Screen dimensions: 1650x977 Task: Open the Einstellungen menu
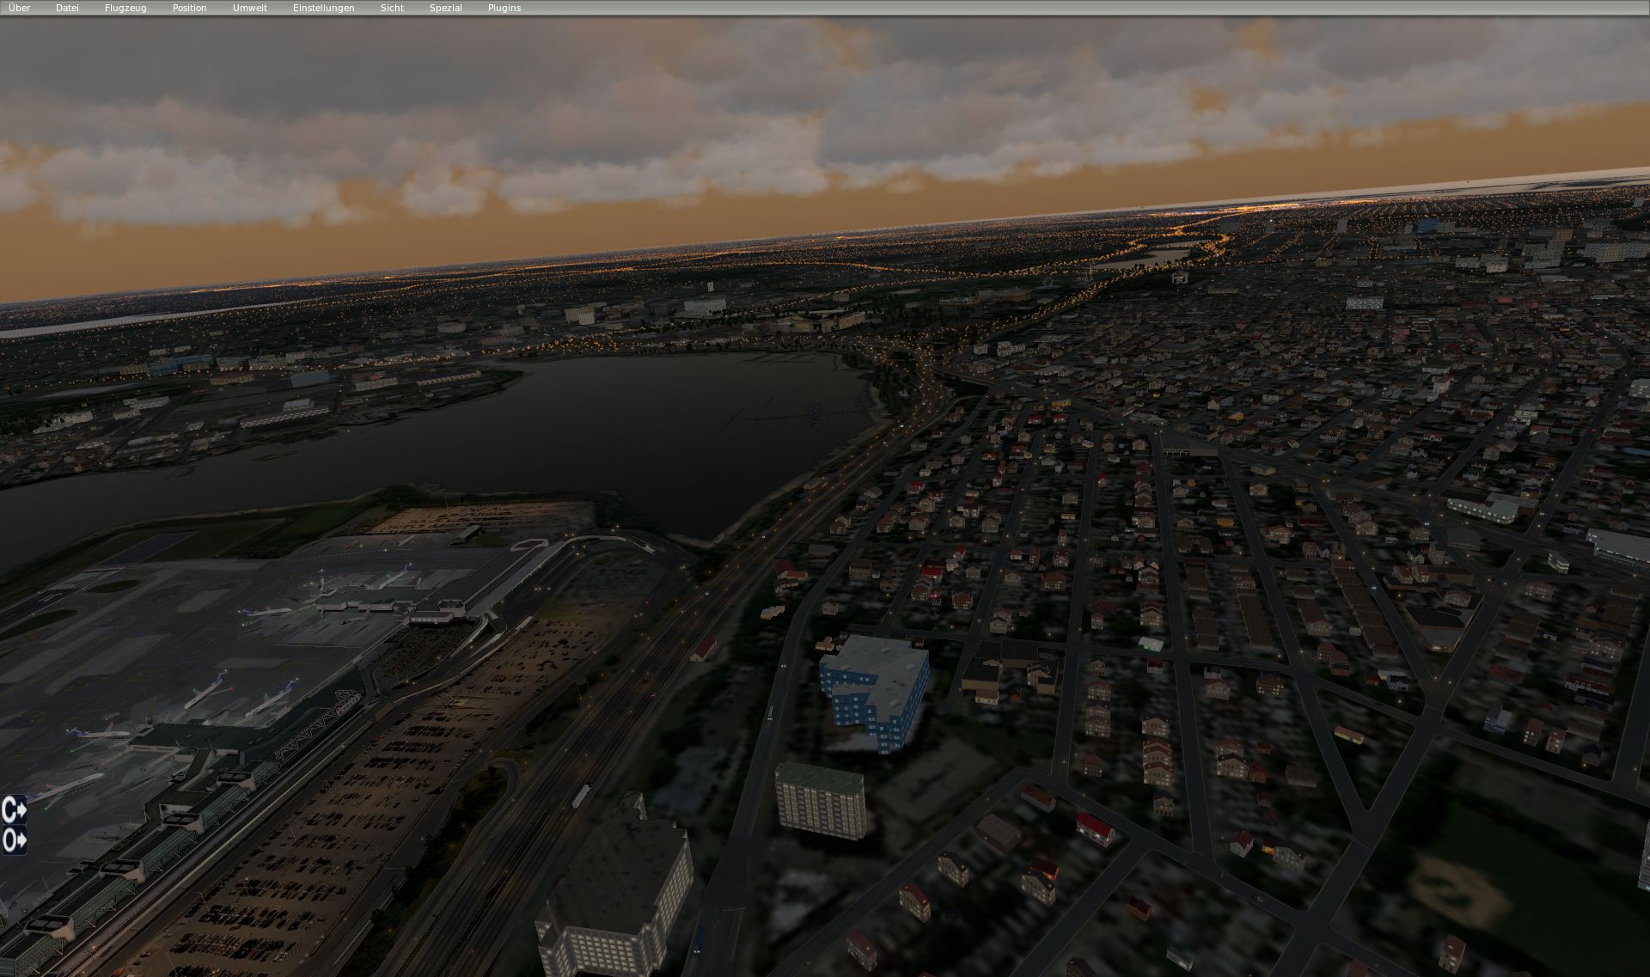[x=323, y=8]
